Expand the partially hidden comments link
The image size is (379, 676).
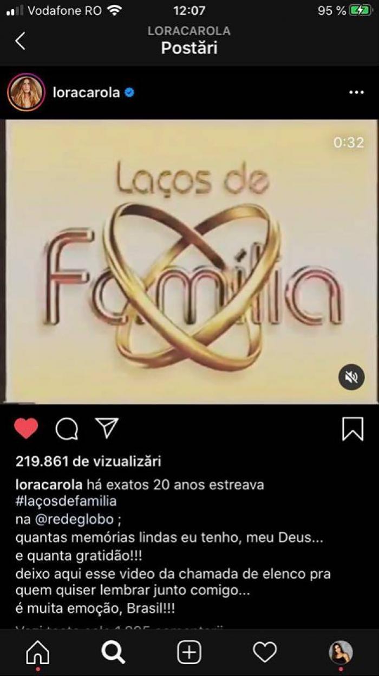119,628
